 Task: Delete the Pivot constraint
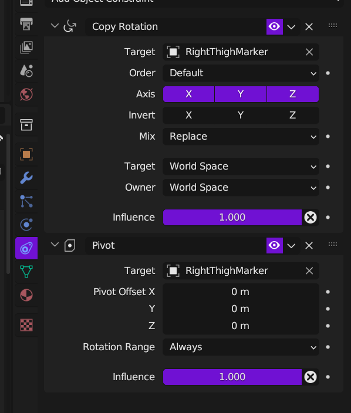(309, 245)
